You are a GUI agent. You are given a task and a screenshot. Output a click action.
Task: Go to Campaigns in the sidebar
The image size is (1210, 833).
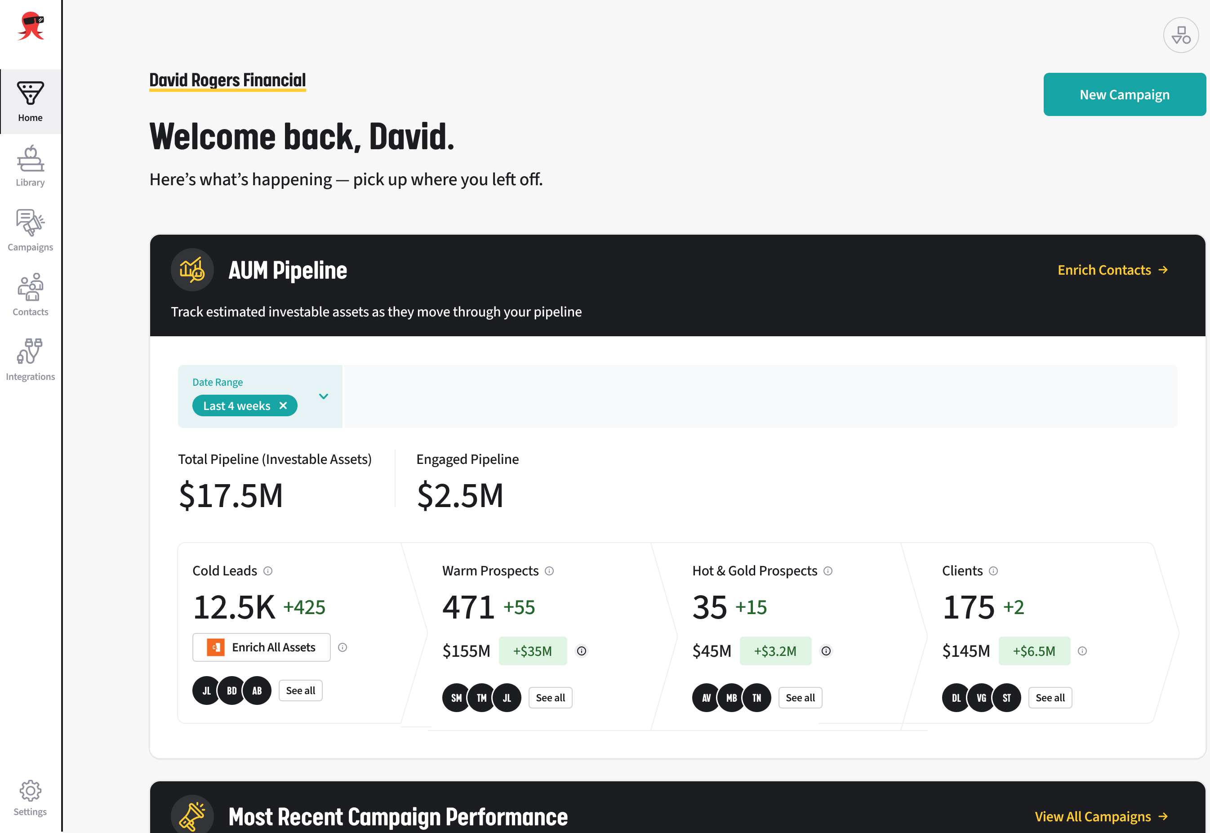coord(30,230)
